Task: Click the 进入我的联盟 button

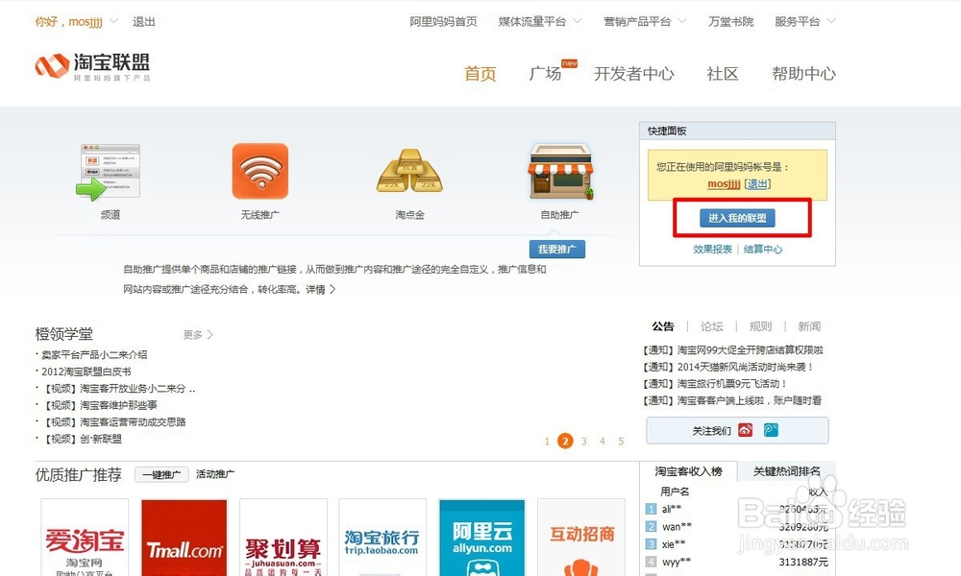Action: tap(737, 218)
